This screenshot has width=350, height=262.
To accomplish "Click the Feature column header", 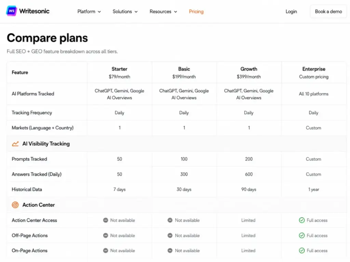I will (x=20, y=72).
